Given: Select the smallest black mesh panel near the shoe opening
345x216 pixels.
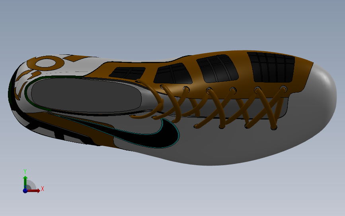Looking at the screenshot, I should (127, 73).
